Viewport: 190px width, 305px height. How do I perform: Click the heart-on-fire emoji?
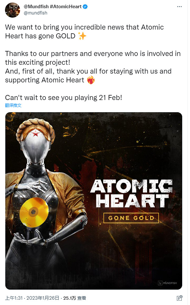(91, 80)
